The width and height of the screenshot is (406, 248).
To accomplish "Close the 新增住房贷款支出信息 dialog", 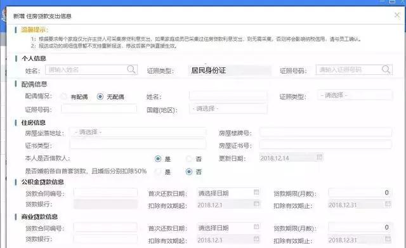I will [x=397, y=15].
